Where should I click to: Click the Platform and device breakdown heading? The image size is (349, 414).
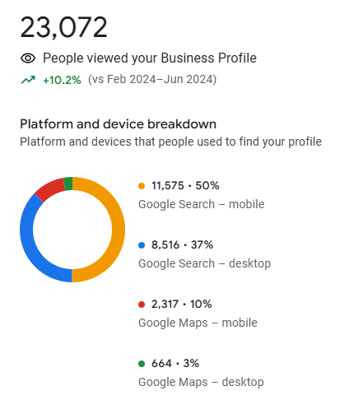[119, 124]
